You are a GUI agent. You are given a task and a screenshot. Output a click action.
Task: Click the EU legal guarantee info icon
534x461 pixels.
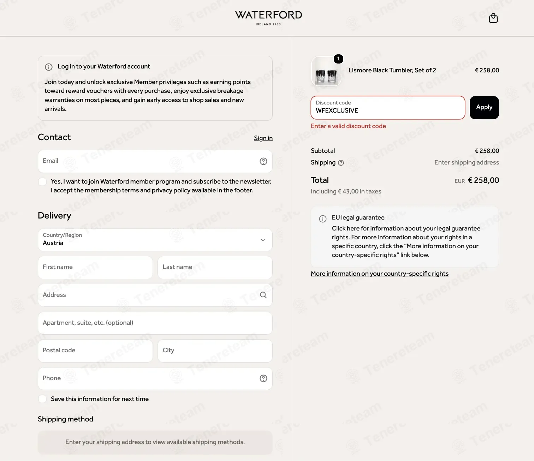click(323, 219)
